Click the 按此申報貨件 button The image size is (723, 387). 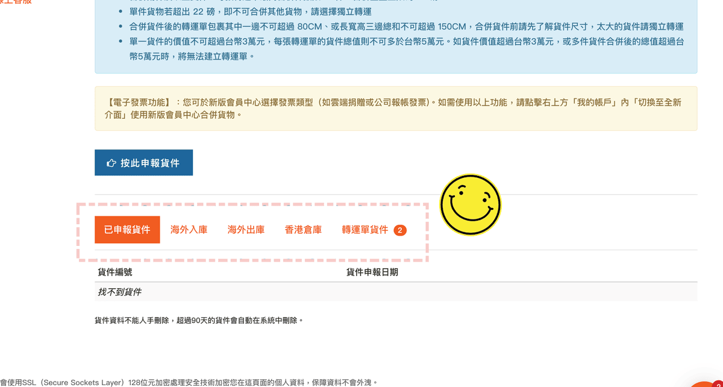[x=143, y=163]
